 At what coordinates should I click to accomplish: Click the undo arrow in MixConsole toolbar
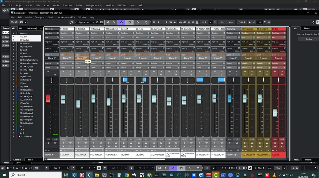click(x=12, y=22)
